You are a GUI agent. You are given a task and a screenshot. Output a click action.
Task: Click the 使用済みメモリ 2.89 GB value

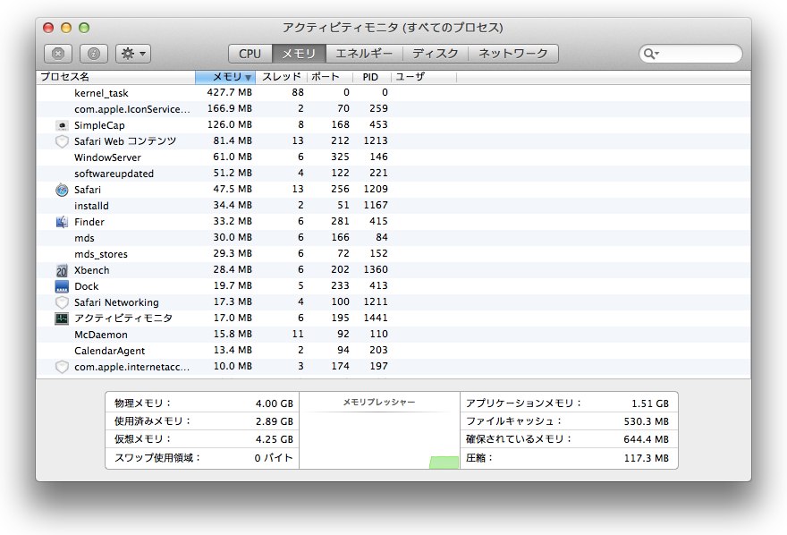click(x=274, y=421)
